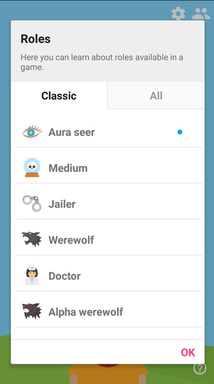Switch to the Classic tab

59,96
